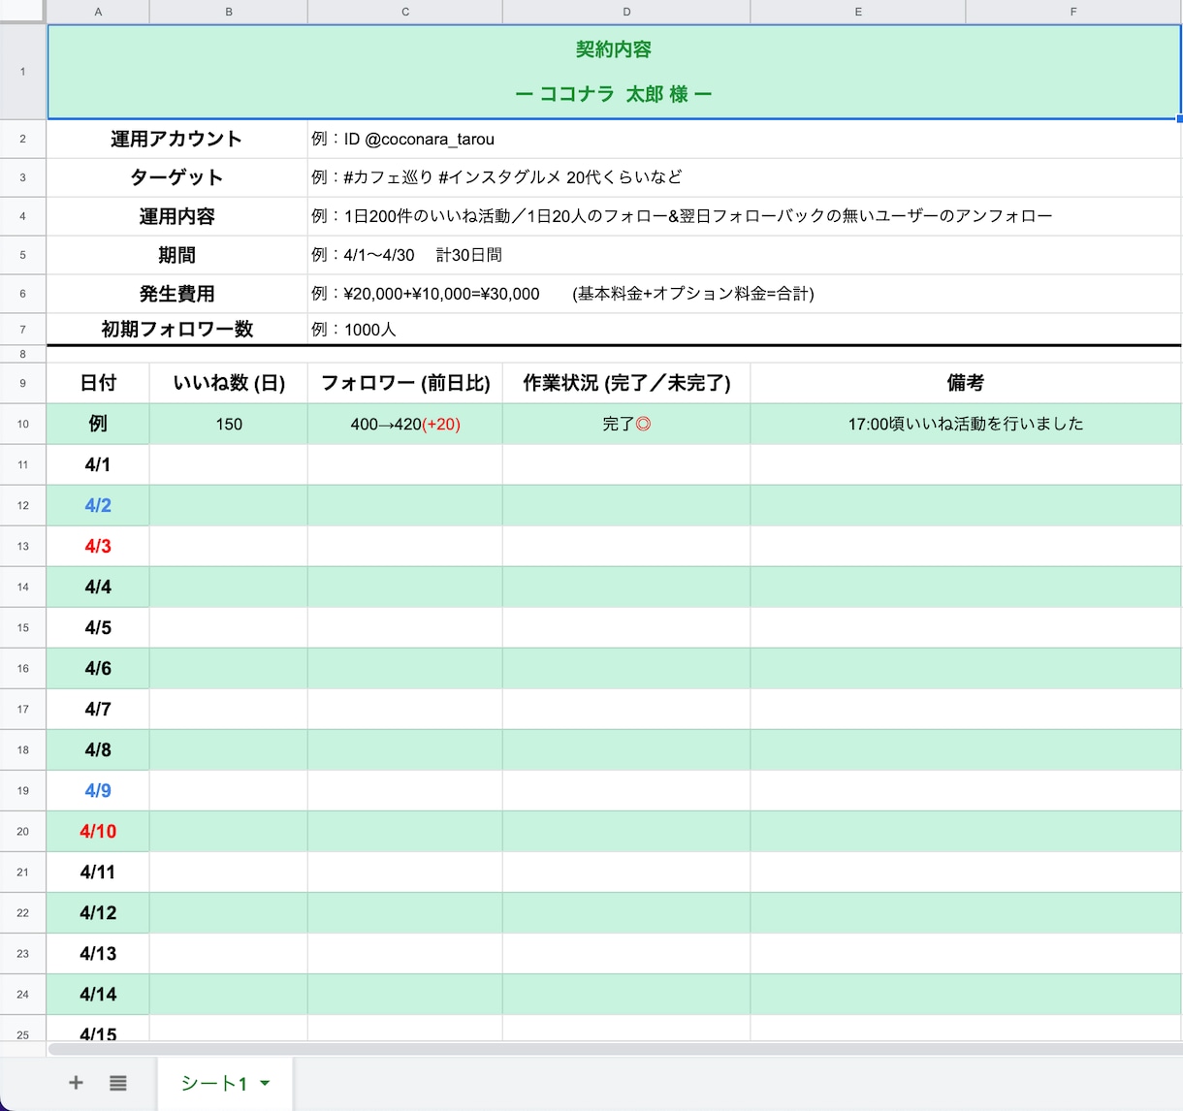Select column F header
Viewport: 1183px width, 1111px height.
tap(1073, 12)
